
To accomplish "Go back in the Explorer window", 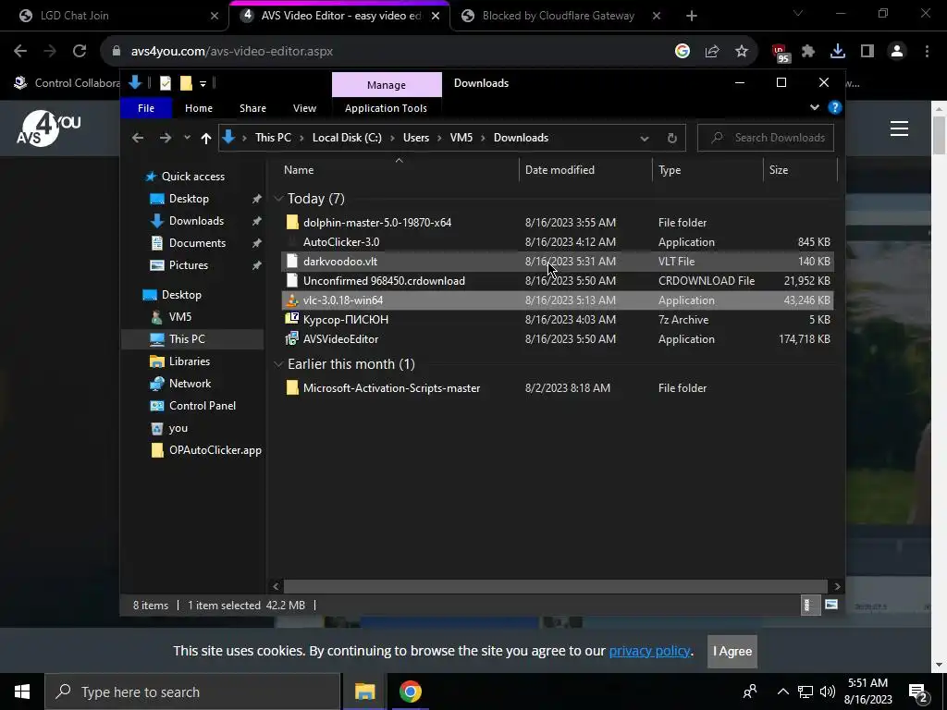I will tap(138, 139).
